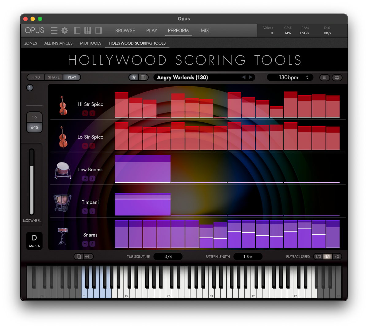
Task: Mute the Lo Str Spicc track
Action: [x=85, y=146]
